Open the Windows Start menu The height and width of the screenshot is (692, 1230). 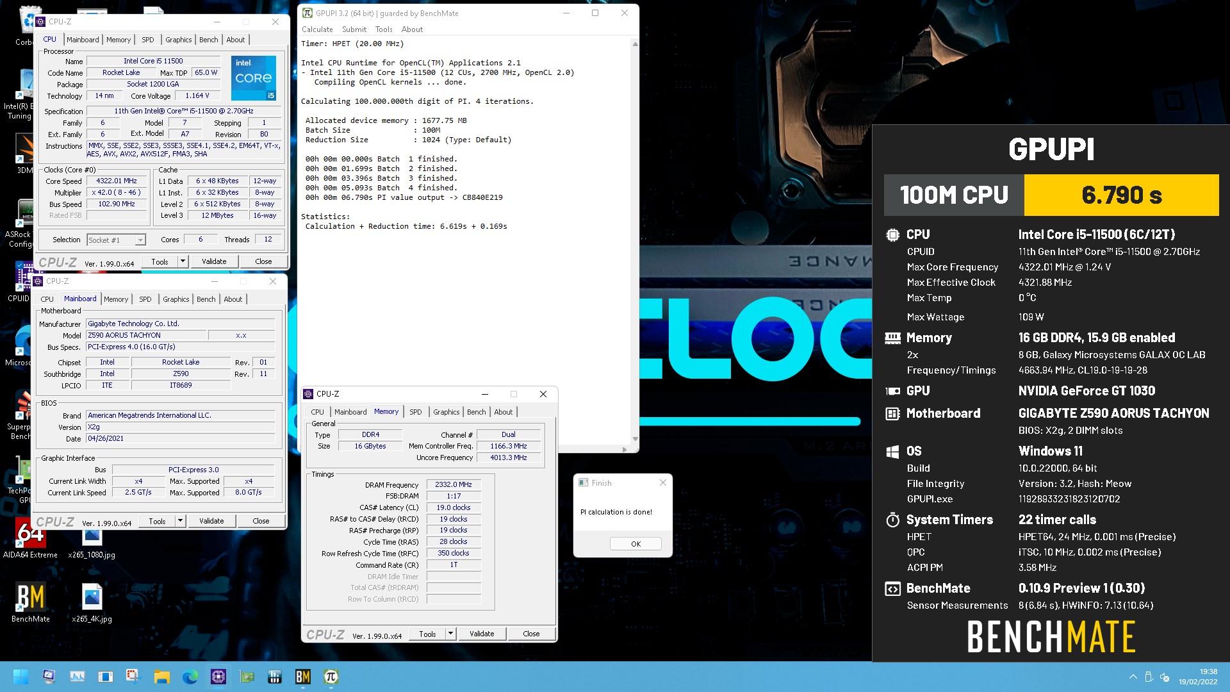click(x=20, y=677)
